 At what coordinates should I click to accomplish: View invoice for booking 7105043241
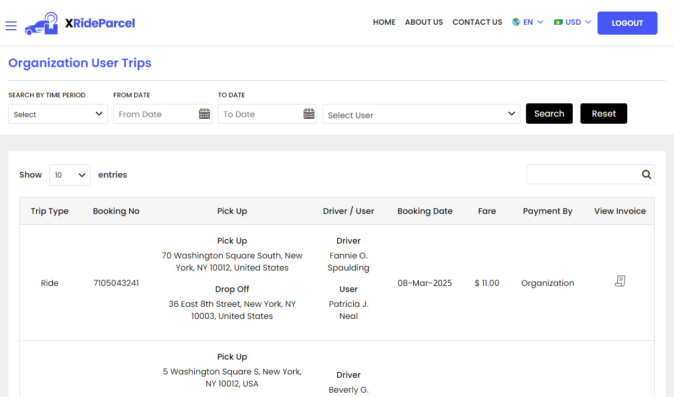click(x=620, y=282)
